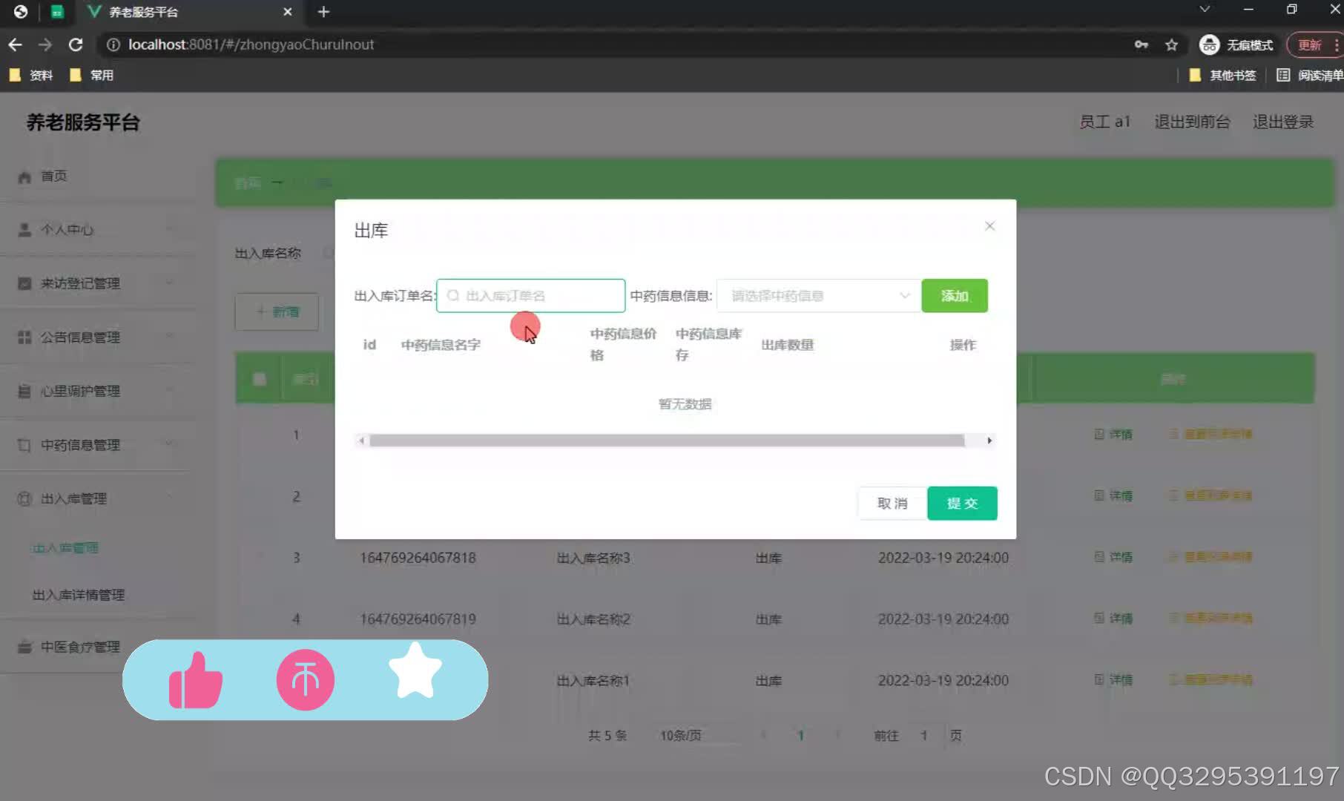This screenshot has height=801, width=1344.
Task: Click the 中医食疗管理 sidebar icon
Action: [x=24, y=647]
